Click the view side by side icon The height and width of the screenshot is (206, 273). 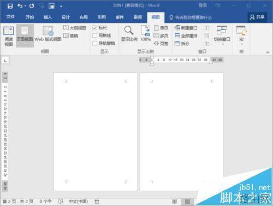tap(206, 28)
